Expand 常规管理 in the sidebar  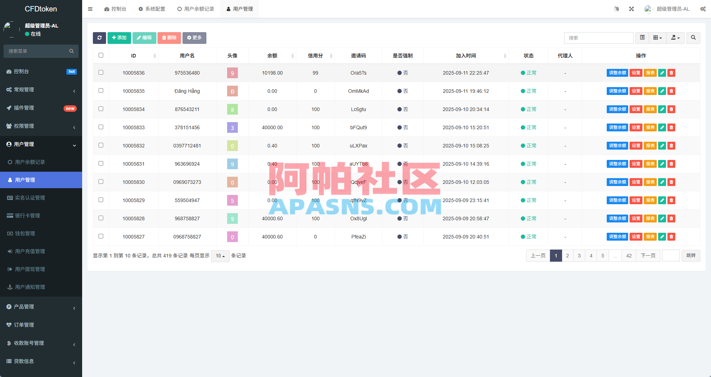(x=41, y=90)
